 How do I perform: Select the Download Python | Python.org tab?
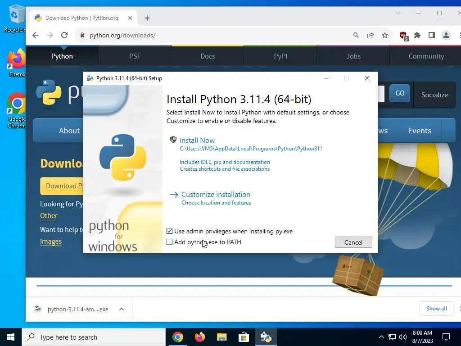click(x=82, y=18)
